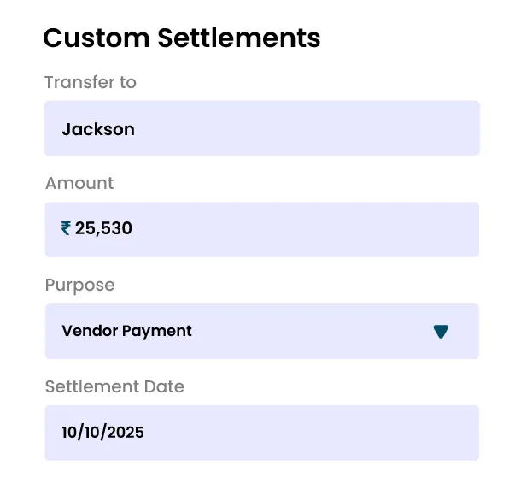
Task: Click the Settlement Date label
Action: click(114, 386)
